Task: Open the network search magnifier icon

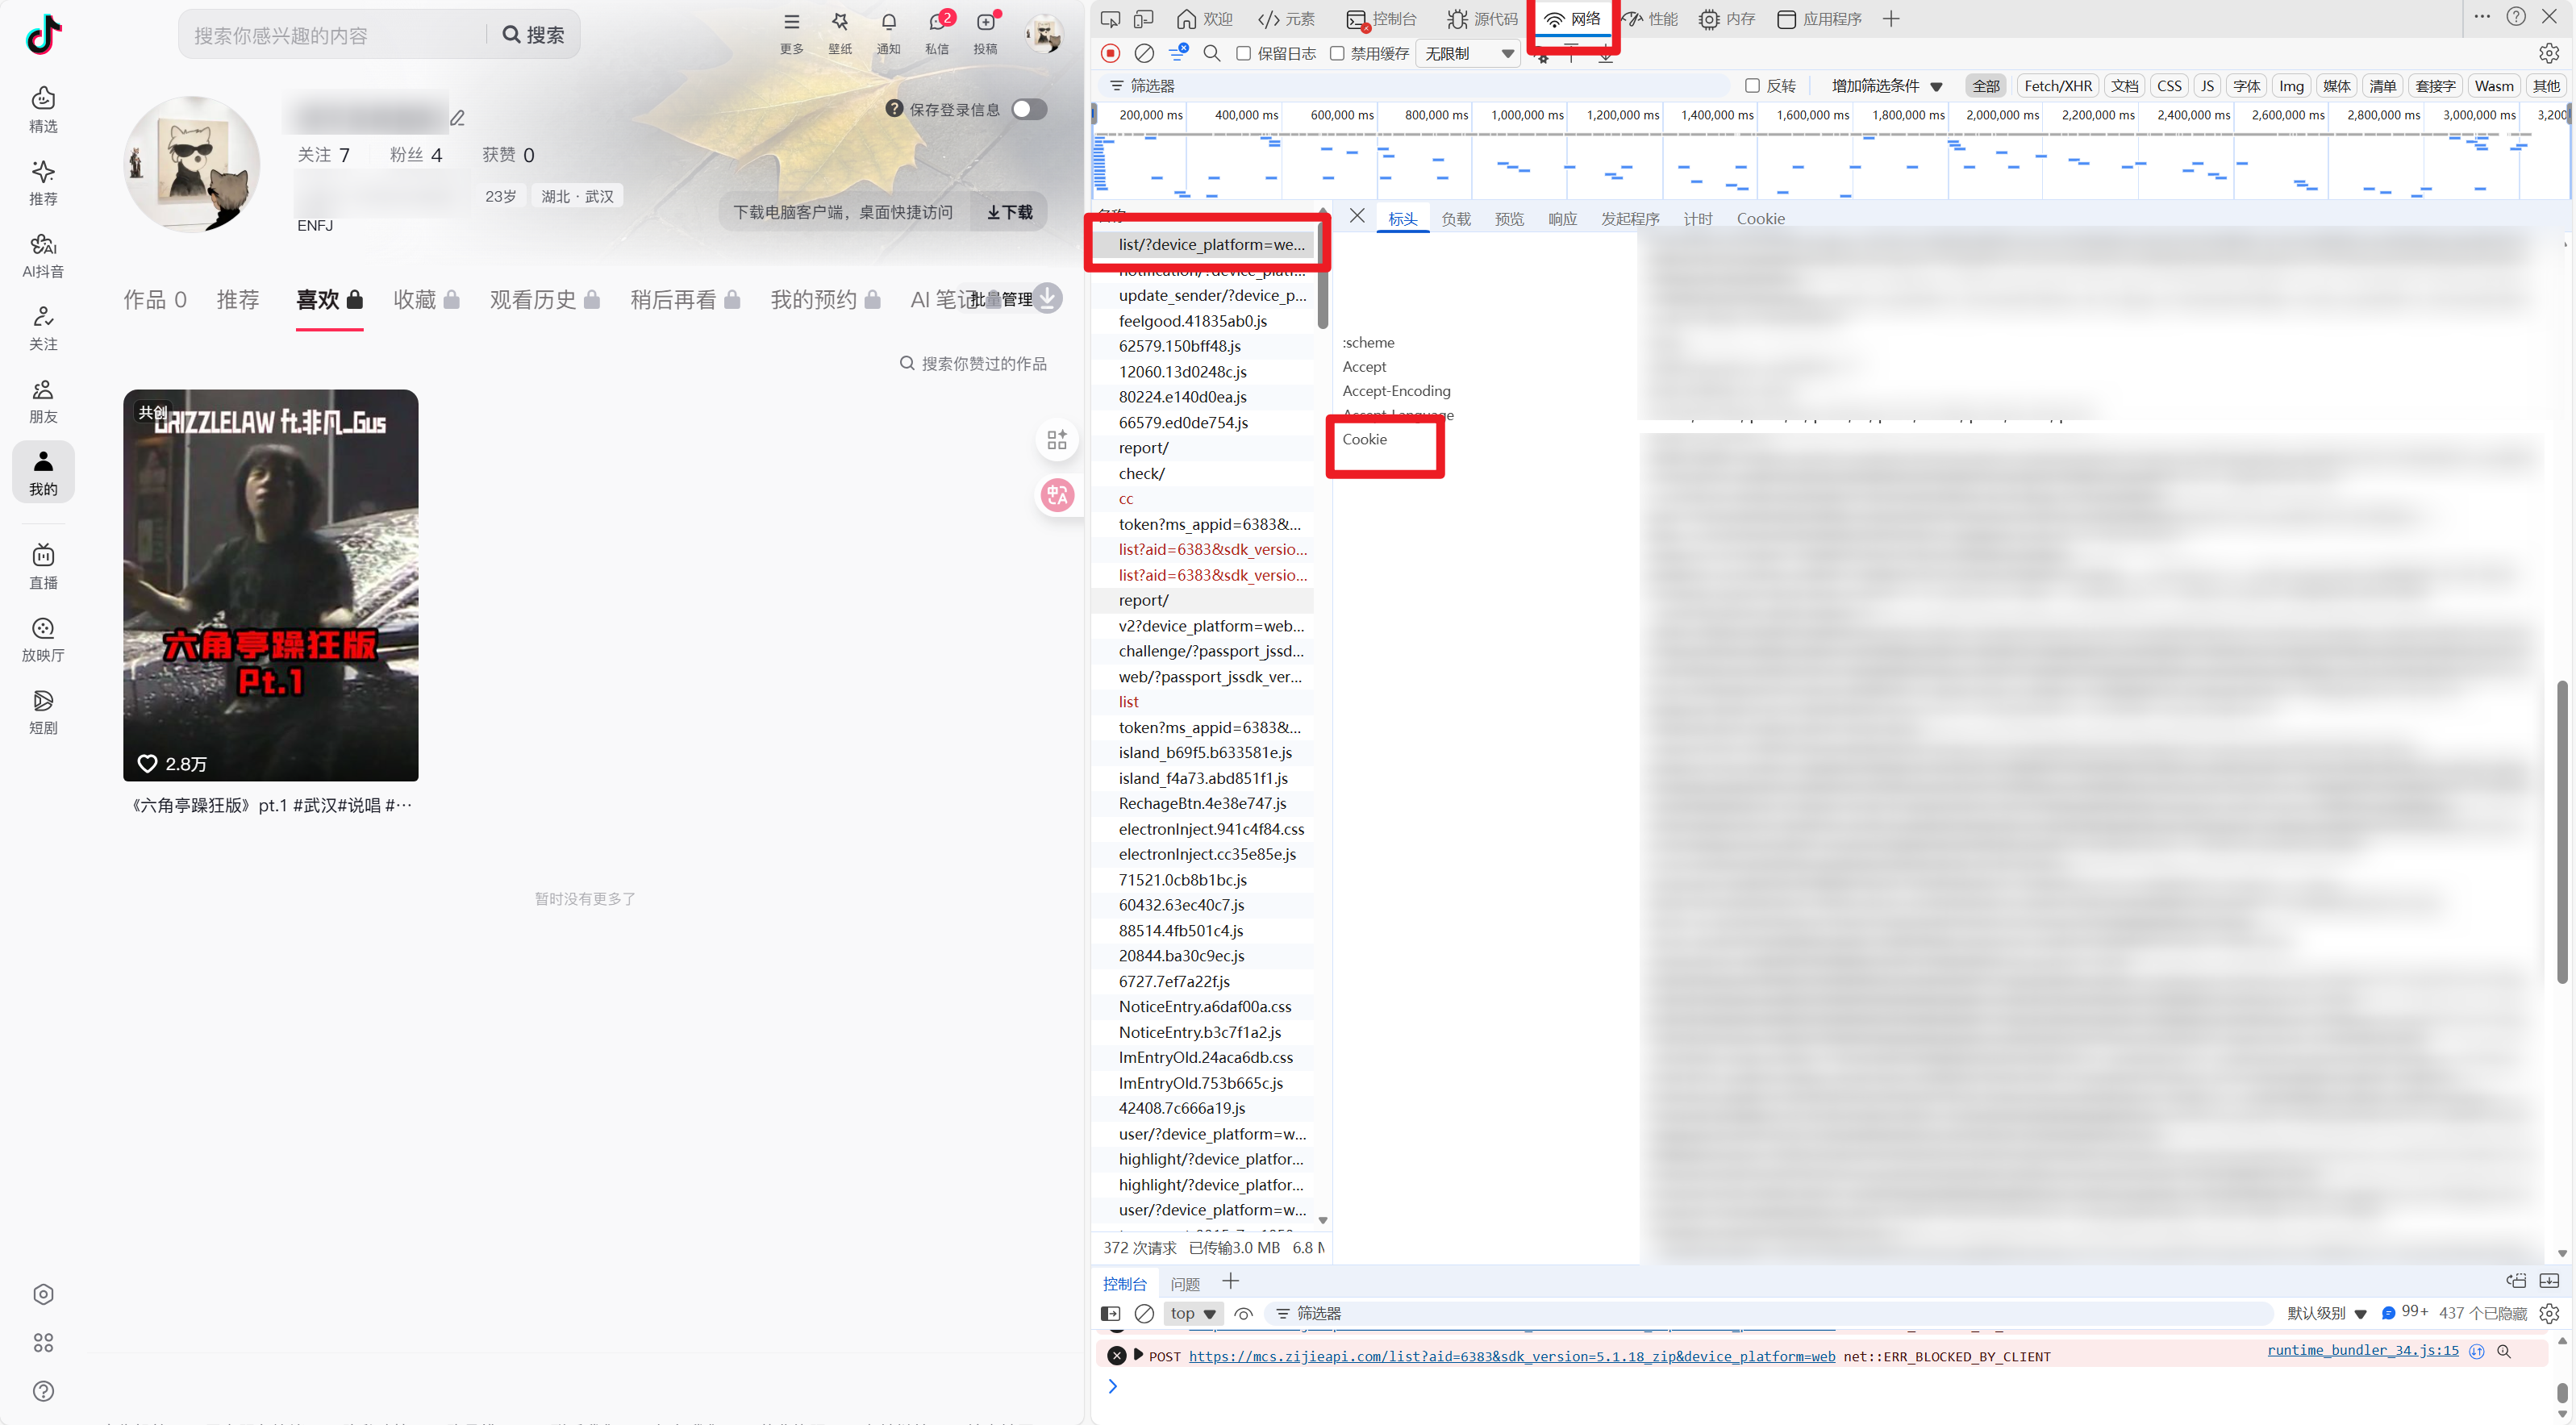Action: point(1211,53)
